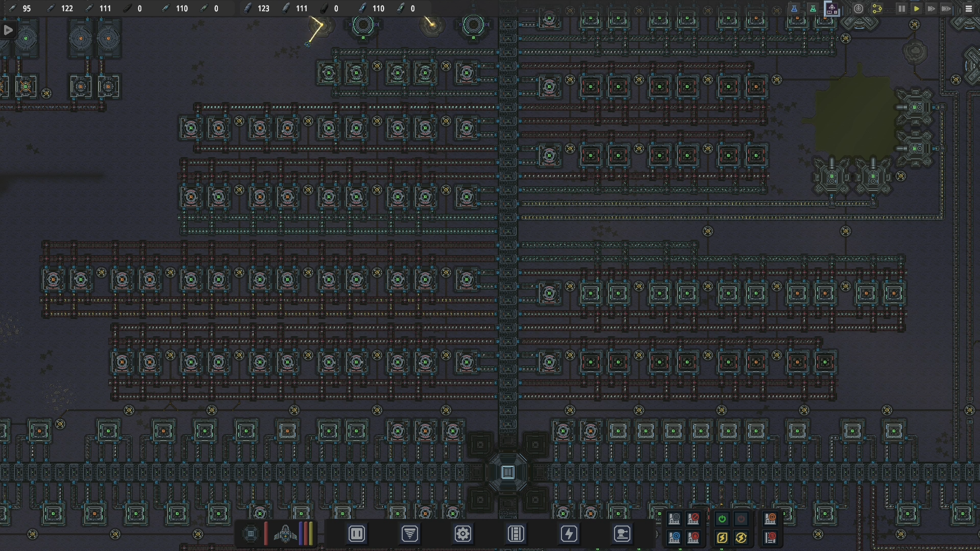Click the blue, red and yellow bars by ship
Viewport: 980px width, 551px height.
pyautogui.click(x=306, y=533)
